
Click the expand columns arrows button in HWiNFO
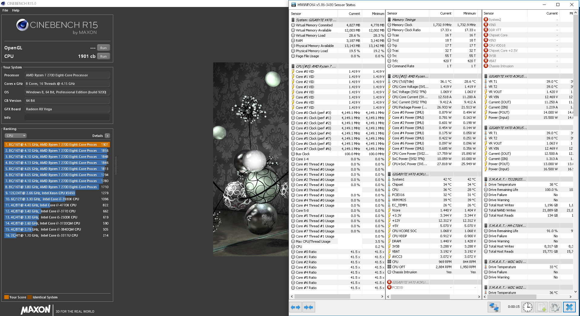[x=295, y=307]
